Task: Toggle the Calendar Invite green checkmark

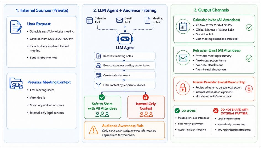Action: click(249, 27)
